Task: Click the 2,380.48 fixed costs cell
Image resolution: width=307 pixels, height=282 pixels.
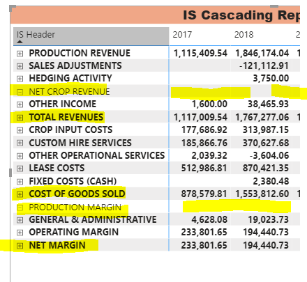Action: click(271, 182)
